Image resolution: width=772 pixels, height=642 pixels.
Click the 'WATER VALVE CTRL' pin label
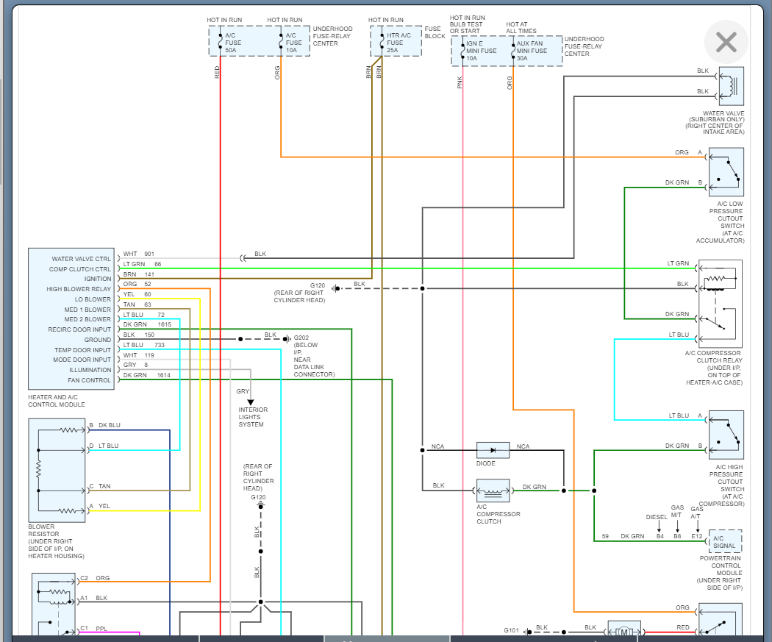[81, 259]
